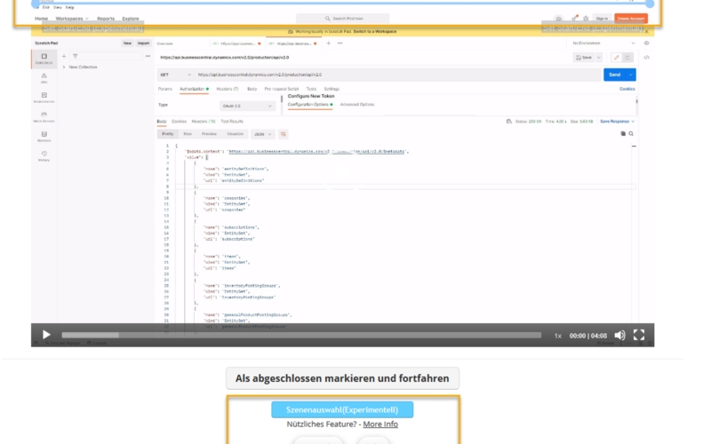
Task: Mute the video with the speaker icon
Action: pyautogui.click(x=619, y=336)
